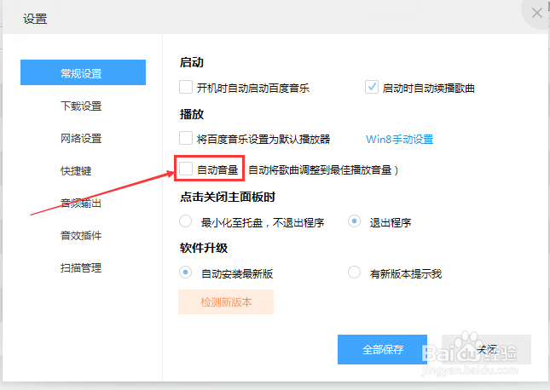Screen dimensions: 550x390
Task: Check 将百度音乐设置为默认播放器 option
Action: pos(186,138)
